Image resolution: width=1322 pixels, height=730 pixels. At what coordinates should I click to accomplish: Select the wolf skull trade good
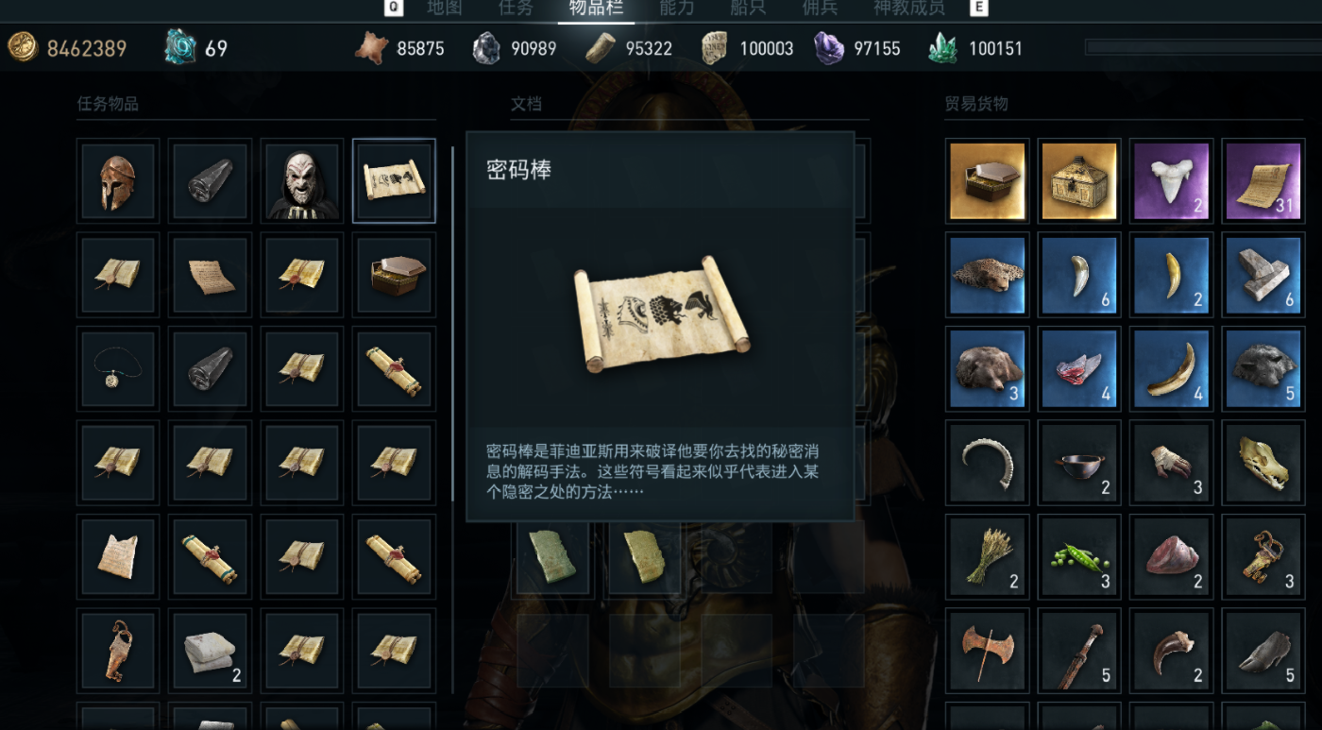pos(1263,462)
